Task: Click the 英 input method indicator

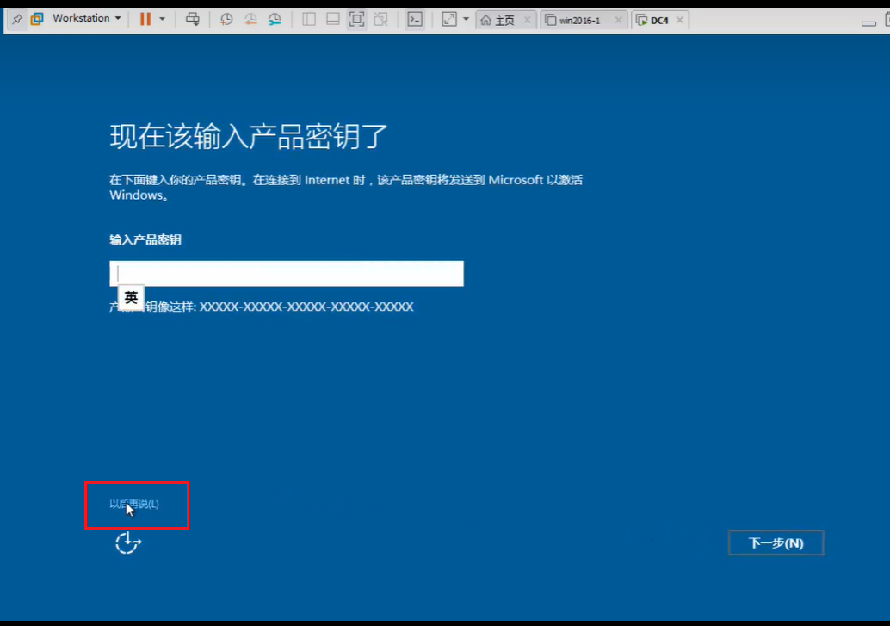Action: coord(131,298)
